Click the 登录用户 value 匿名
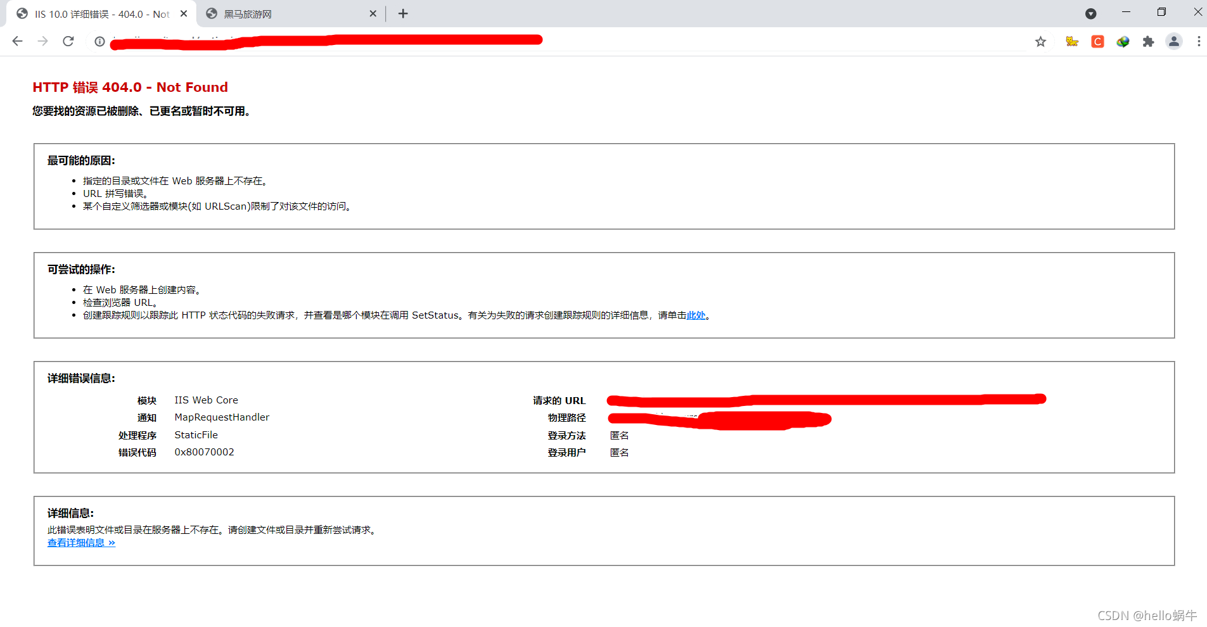The width and height of the screenshot is (1207, 627). [x=619, y=452]
